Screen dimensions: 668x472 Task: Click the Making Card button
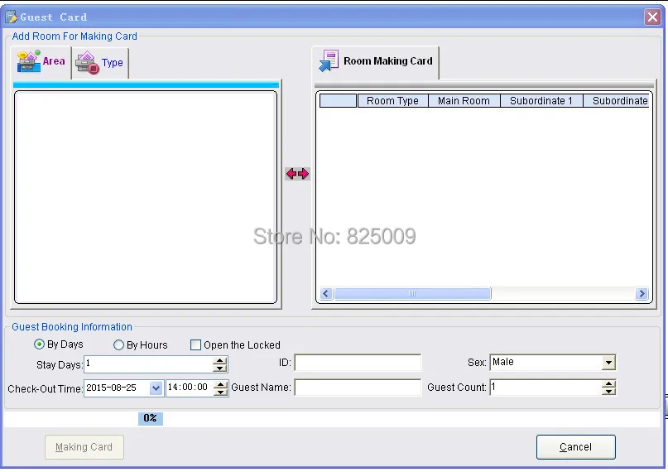pyautogui.click(x=84, y=447)
